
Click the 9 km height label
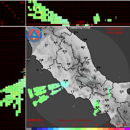[x=15, y=16]
